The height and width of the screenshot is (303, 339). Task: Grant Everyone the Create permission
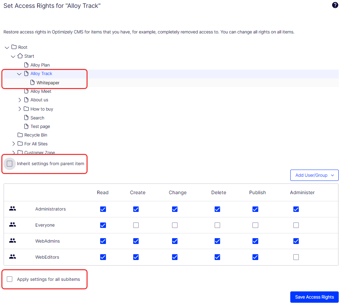tap(136, 225)
